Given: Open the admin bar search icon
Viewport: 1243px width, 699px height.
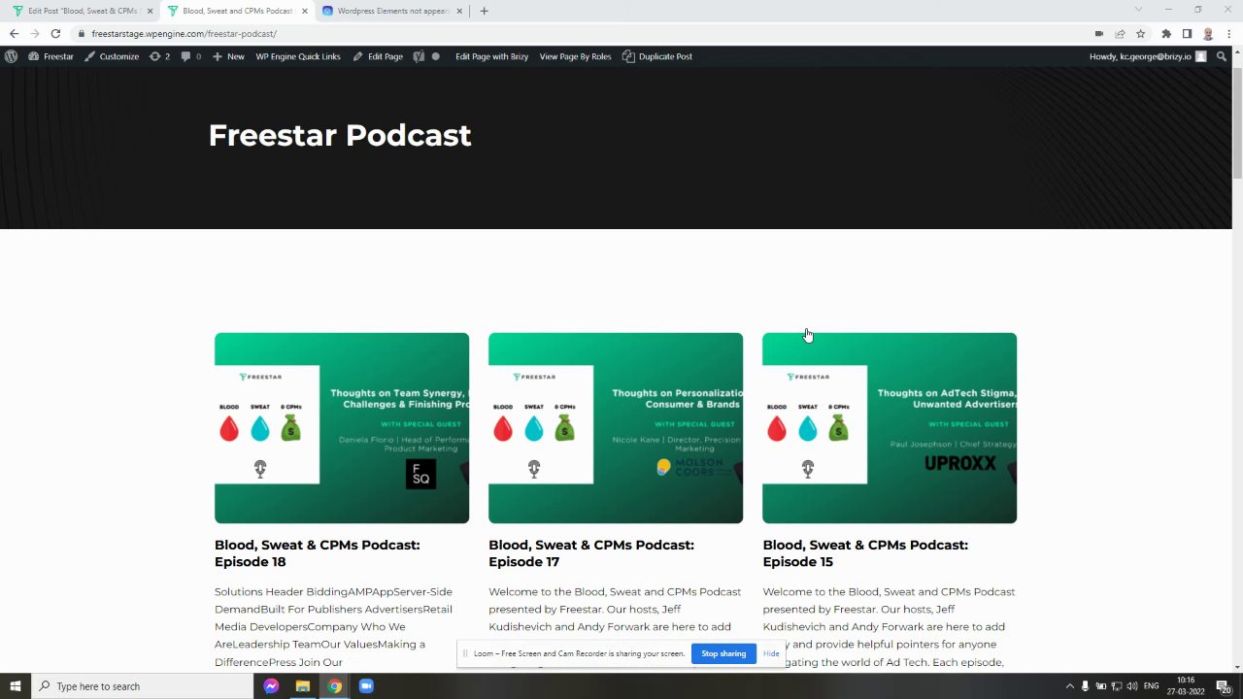Looking at the screenshot, I should (x=1222, y=56).
